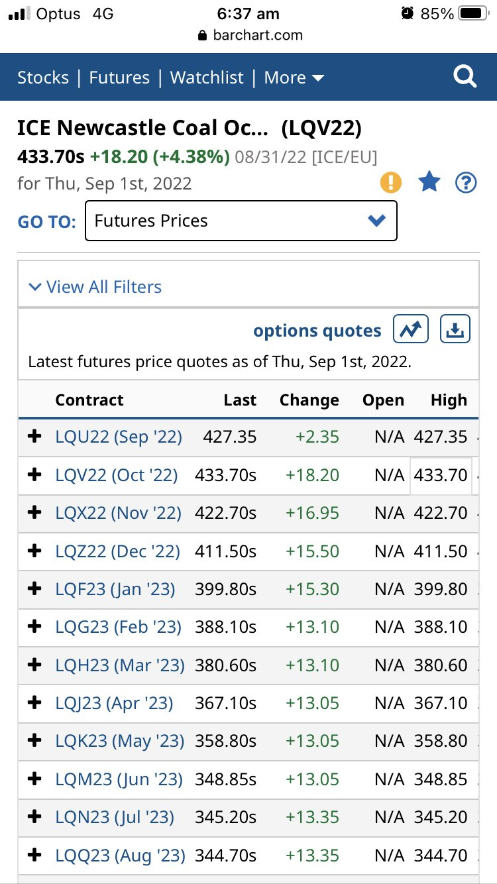The height and width of the screenshot is (884, 497).
Task: Open the question mark help icon
Action: point(467,182)
